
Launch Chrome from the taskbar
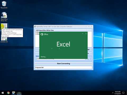[8, 93]
